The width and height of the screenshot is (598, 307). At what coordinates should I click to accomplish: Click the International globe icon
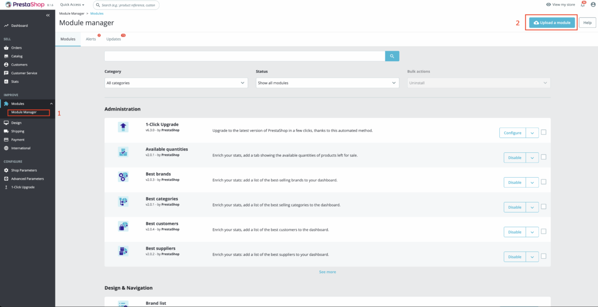coord(6,148)
